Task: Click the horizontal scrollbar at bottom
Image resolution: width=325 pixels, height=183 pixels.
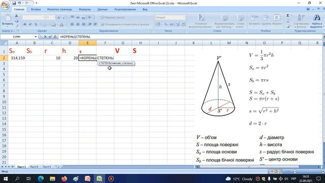Action: tap(249, 167)
